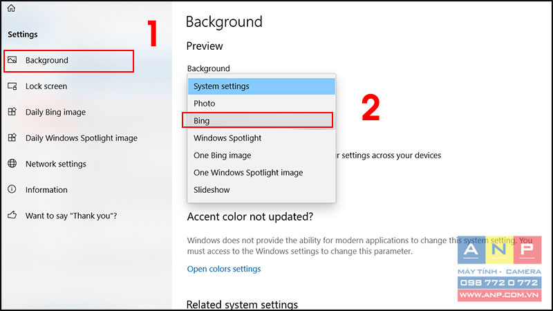Screen dimensions: 553x311
Task: Select the Photo option in Background dropdown
Action: coord(261,103)
